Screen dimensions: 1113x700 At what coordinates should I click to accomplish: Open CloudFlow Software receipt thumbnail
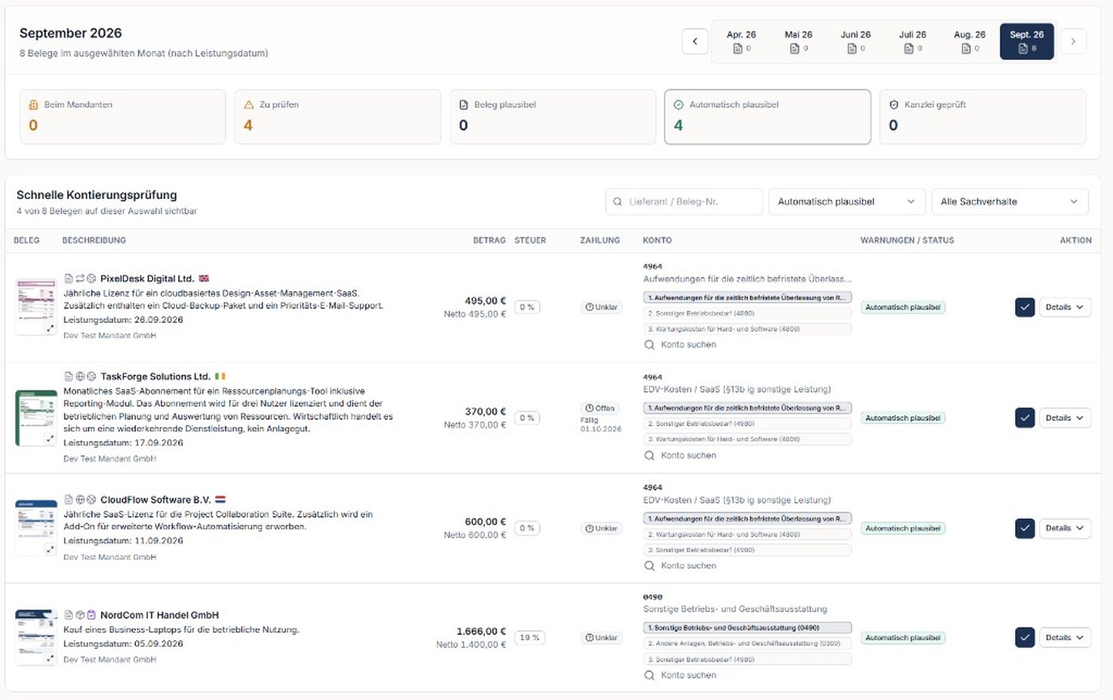[36, 527]
